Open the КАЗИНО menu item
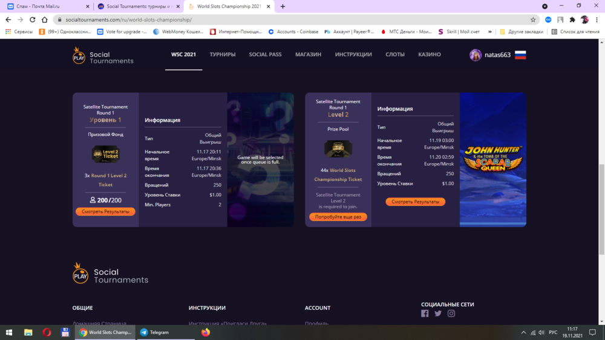Image resolution: width=605 pixels, height=340 pixels. coord(430,55)
